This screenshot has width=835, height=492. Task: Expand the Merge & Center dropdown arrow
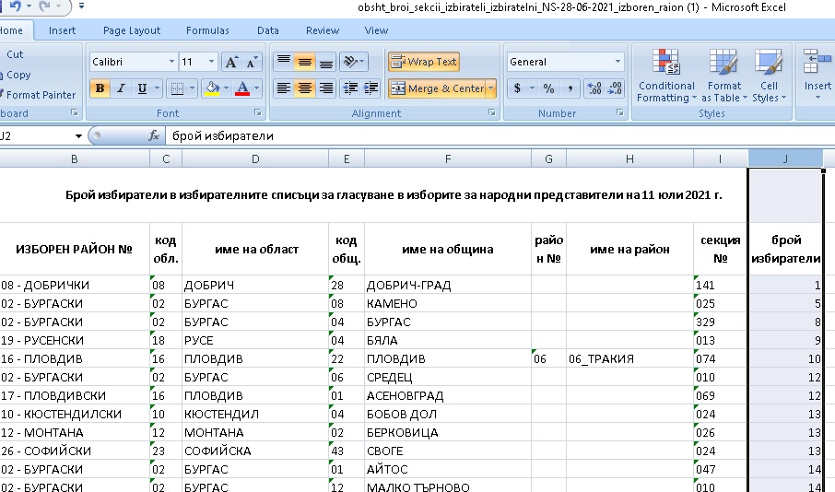(491, 88)
